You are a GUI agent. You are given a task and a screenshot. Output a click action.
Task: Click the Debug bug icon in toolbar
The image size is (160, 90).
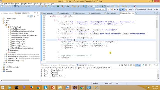(x=54, y=6)
